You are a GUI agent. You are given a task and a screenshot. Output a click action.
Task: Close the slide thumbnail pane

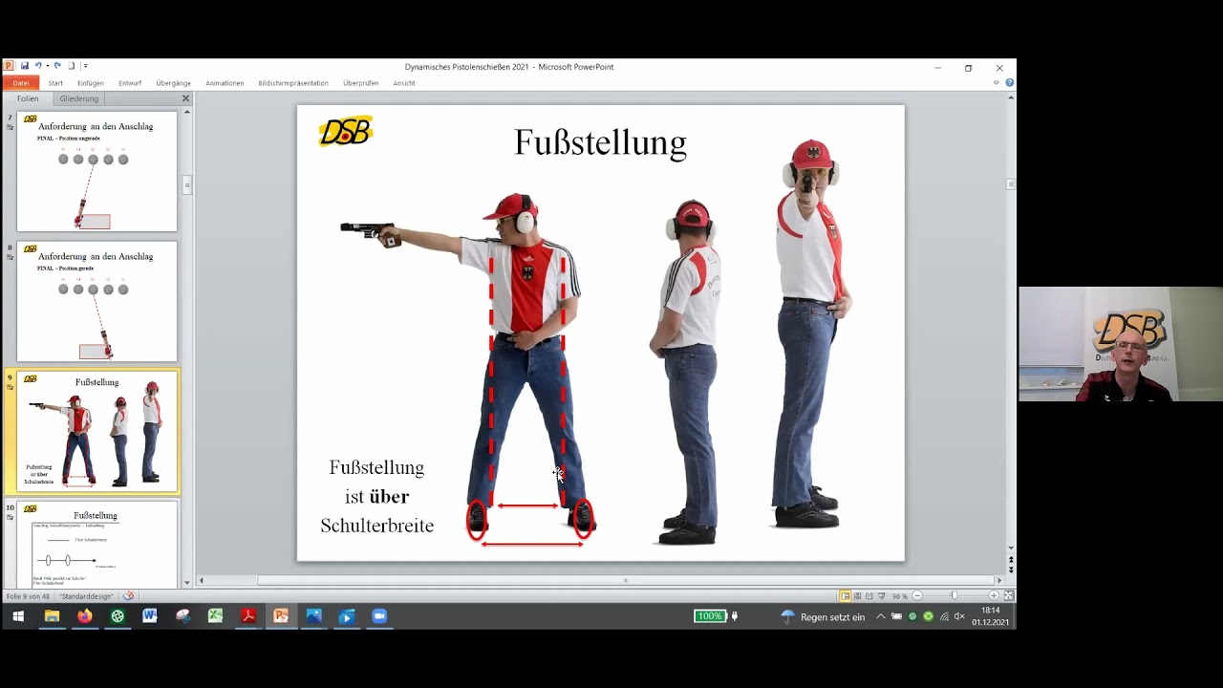pyautogui.click(x=185, y=98)
